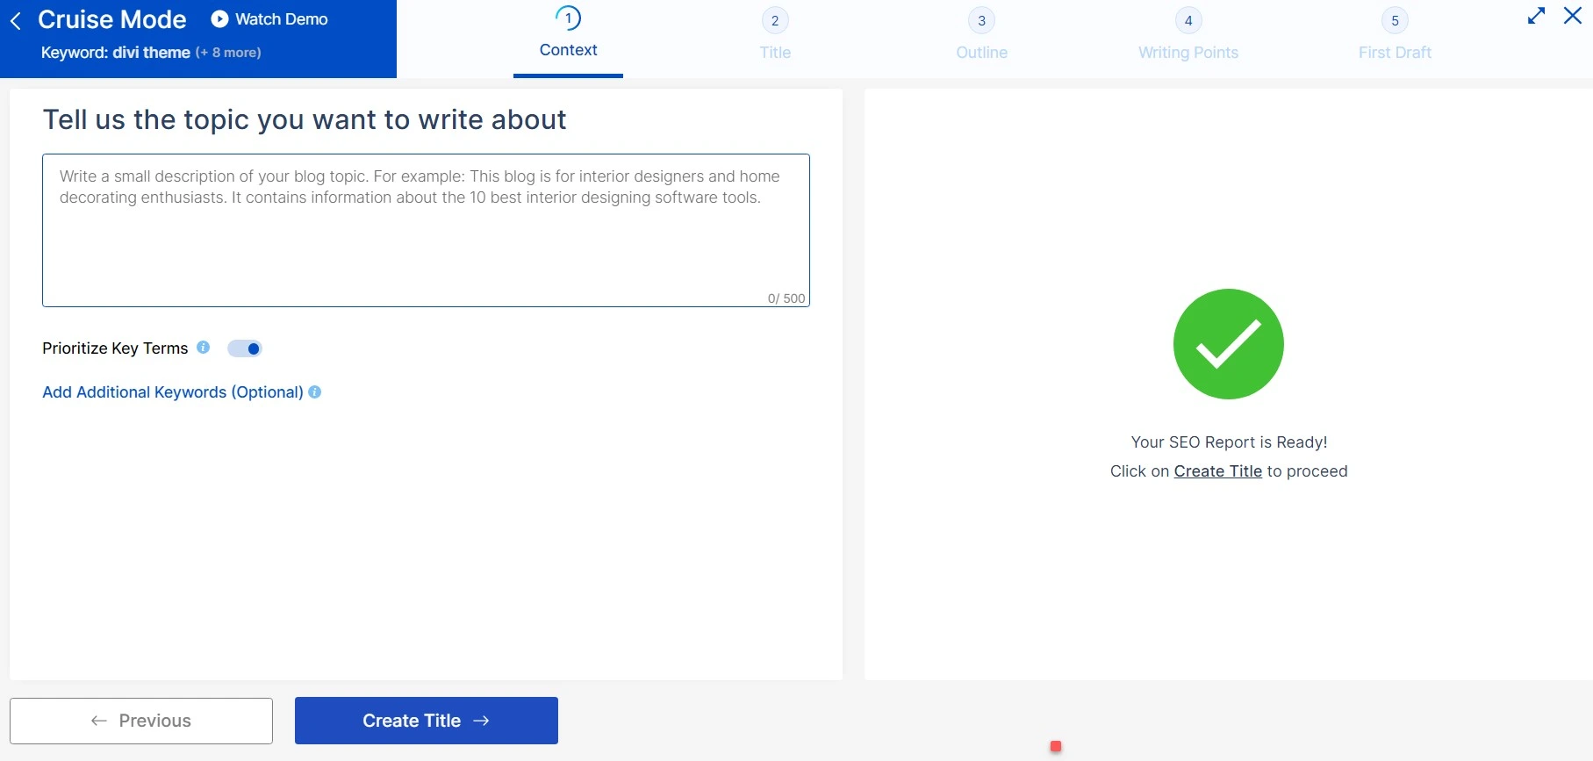Click the Watch Demo play icon
1593x761 pixels.
tap(219, 19)
